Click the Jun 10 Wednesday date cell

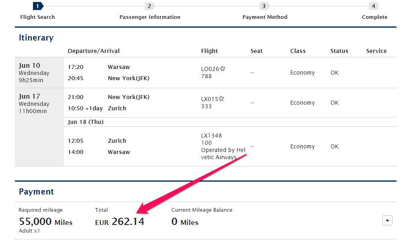point(39,73)
